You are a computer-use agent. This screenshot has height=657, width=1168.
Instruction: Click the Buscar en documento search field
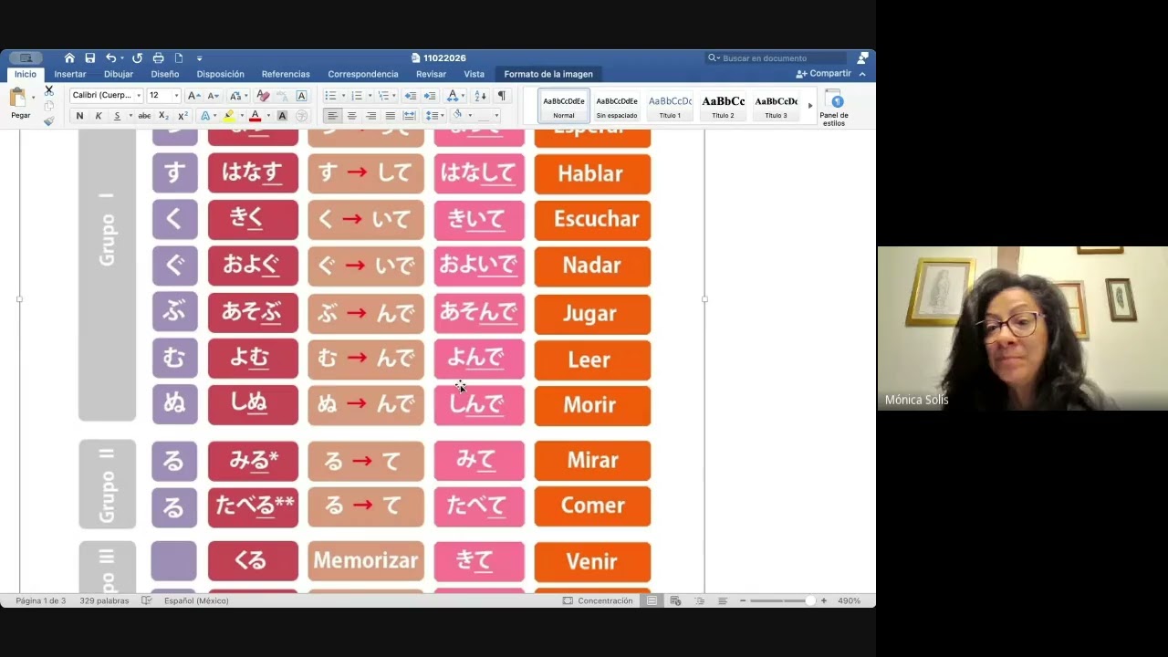tap(777, 57)
